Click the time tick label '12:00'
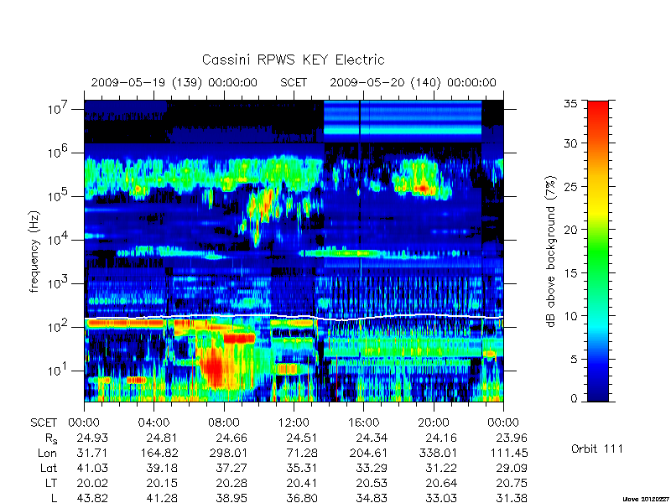Screen dimensions: 671x503 [294, 423]
